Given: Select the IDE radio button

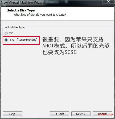Looking at the screenshot, I should [x=6, y=33].
